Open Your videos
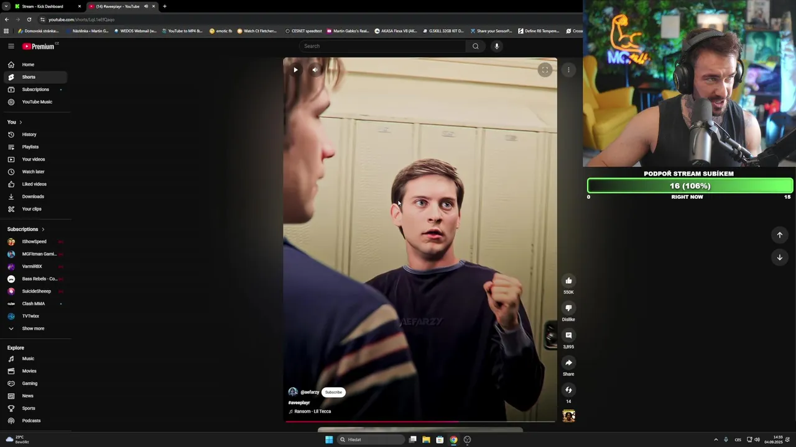This screenshot has width=796, height=447. click(34, 159)
